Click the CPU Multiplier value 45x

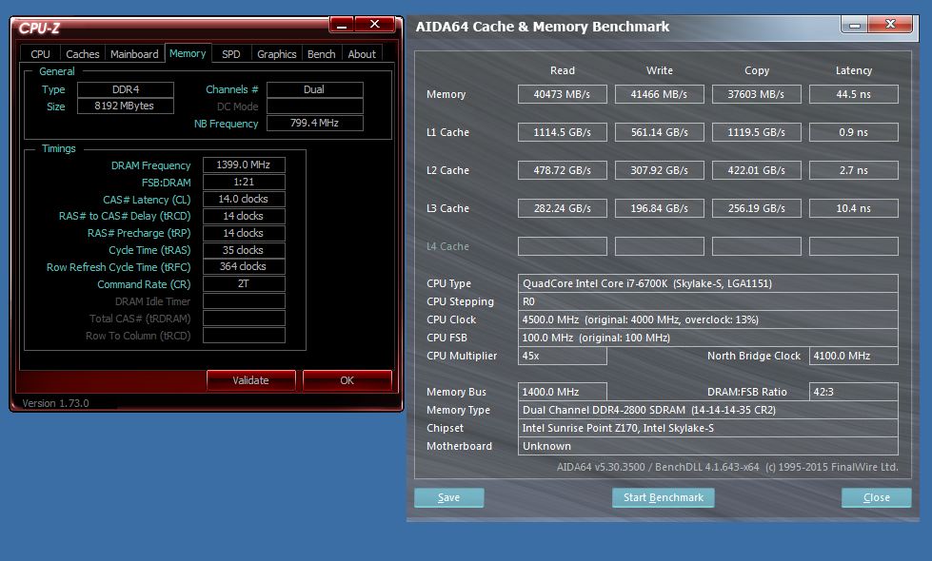coord(563,356)
